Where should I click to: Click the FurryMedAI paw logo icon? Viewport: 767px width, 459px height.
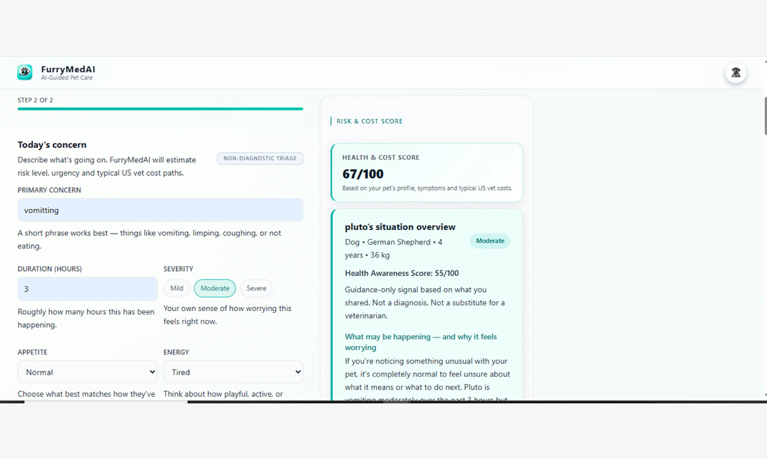(x=25, y=72)
